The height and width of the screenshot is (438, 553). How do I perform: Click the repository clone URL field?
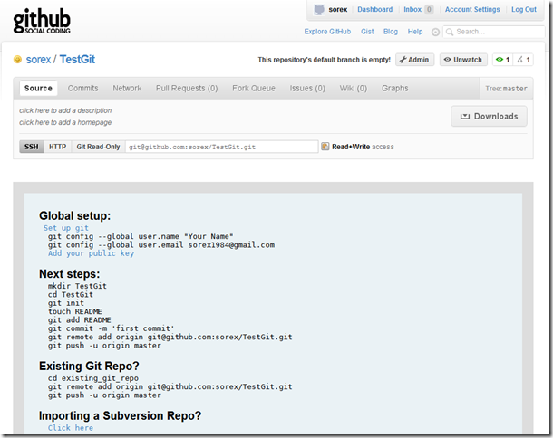222,147
